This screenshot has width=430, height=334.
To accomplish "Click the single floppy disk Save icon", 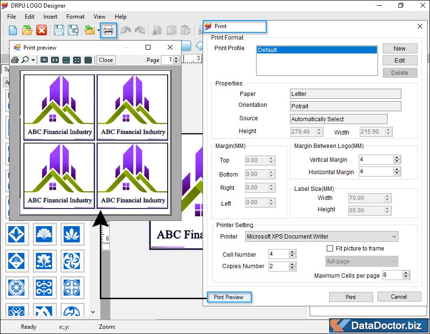I will pyautogui.click(x=59, y=30).
